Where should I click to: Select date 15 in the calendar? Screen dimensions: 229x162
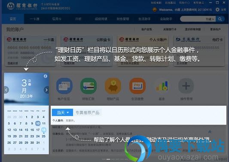[27, 130]
